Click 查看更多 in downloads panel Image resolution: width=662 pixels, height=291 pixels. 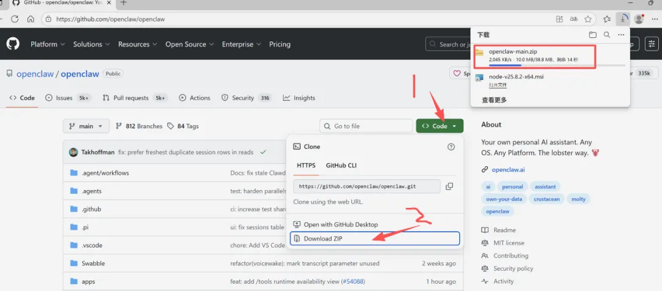click(495, 100)
